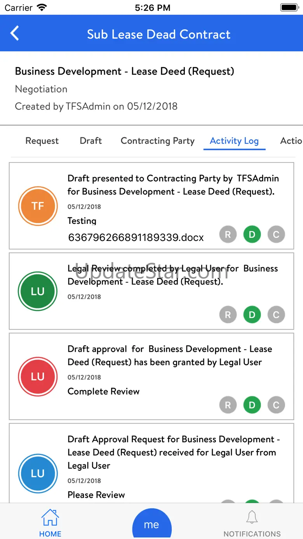Screen dimensions: 303x539
Task: Open attached 636796266891189339.docx file
Action: [136, 237]
